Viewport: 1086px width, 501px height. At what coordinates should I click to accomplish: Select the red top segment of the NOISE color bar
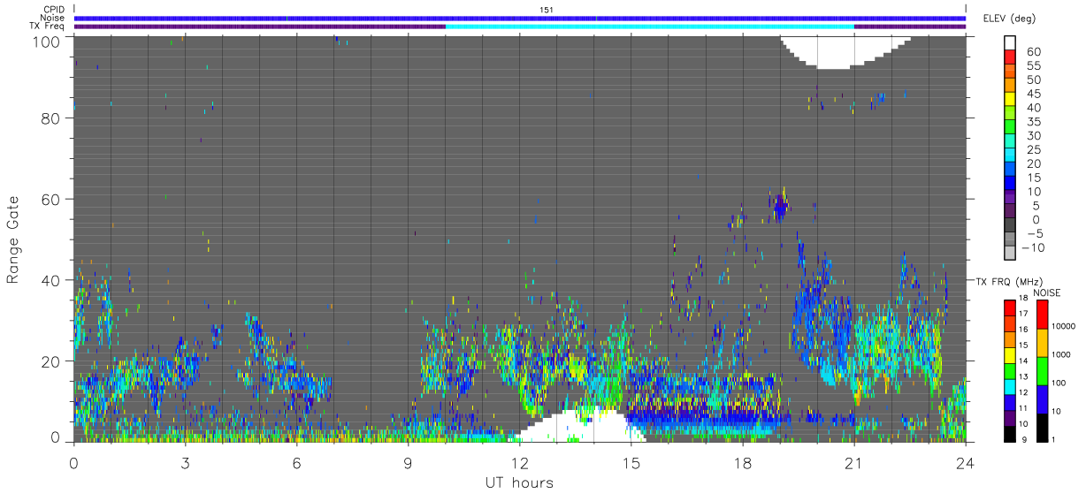pyautogui.click(x=1042, y=315)
